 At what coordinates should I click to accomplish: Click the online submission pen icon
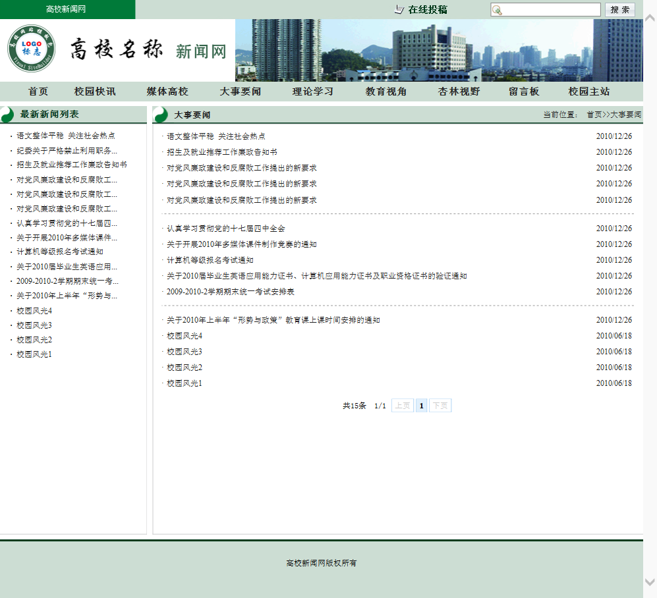coord(399,9)
